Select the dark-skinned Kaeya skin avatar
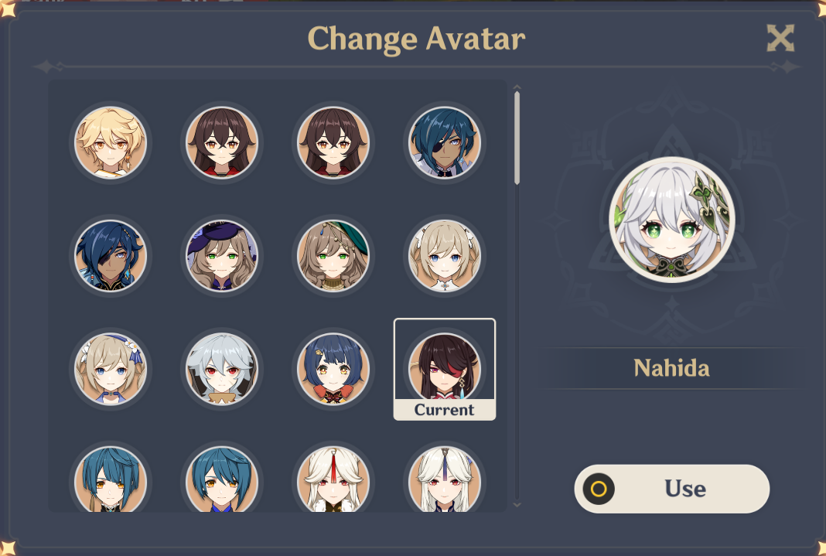Screen dimensions: 826x556 coord(111,255)
